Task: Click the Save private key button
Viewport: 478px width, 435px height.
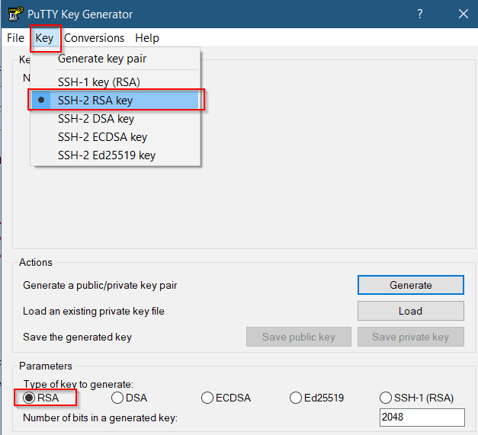Action: click(x=411, y=337)
